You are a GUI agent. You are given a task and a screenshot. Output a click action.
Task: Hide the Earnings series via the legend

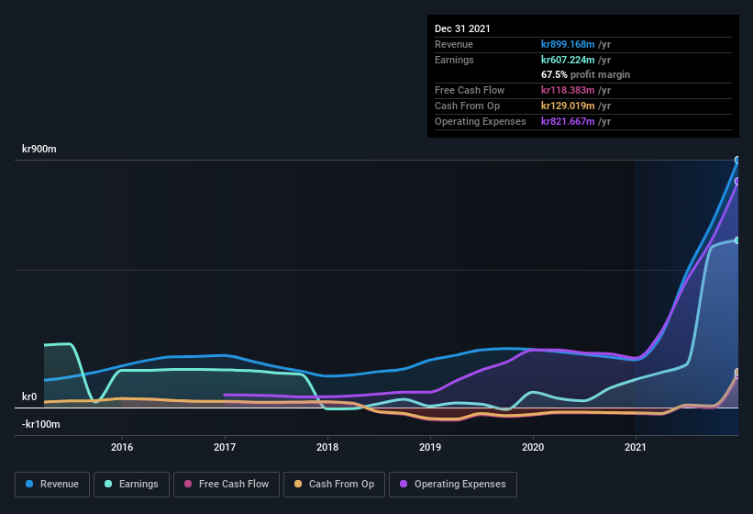tap(131, 484)
